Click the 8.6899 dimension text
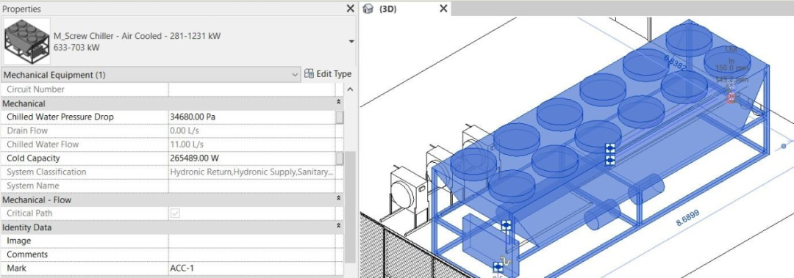 pos(687,217)
